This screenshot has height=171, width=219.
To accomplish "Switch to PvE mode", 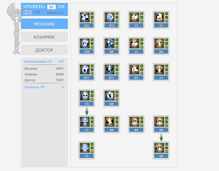I will tap(27, 12).
